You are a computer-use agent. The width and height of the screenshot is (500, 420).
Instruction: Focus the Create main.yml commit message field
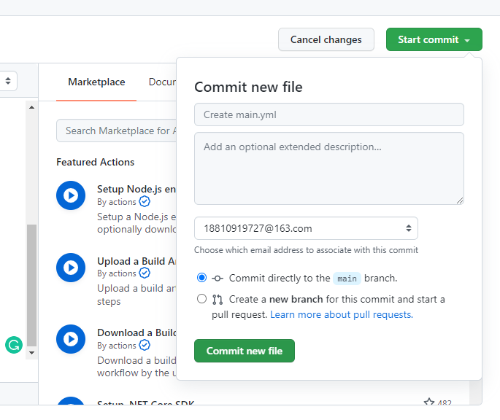click(x=328, y=114)
